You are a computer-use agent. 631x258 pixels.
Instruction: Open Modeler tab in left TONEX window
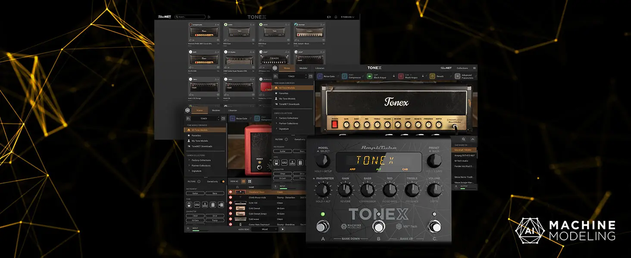[x=216, y=110]
